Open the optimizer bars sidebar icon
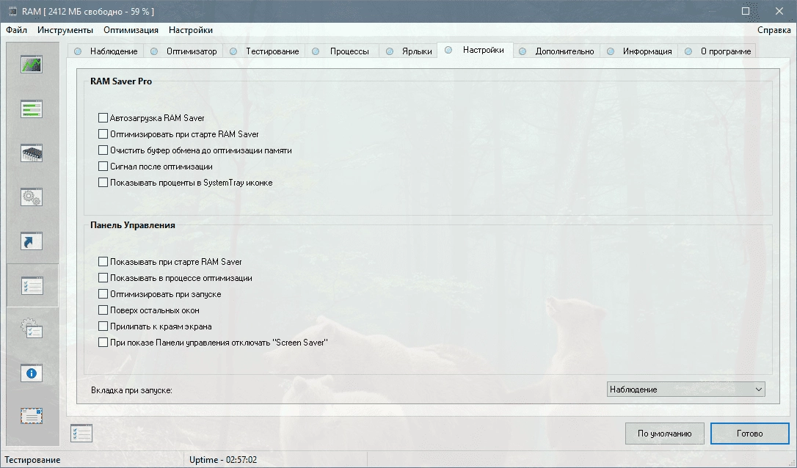Viewport: 797px width, 468px height. (32, 109)
